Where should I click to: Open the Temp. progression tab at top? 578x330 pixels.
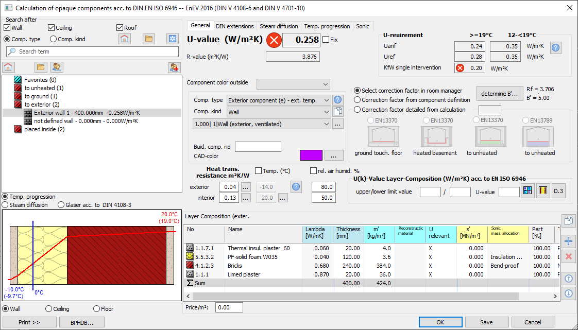327,26
